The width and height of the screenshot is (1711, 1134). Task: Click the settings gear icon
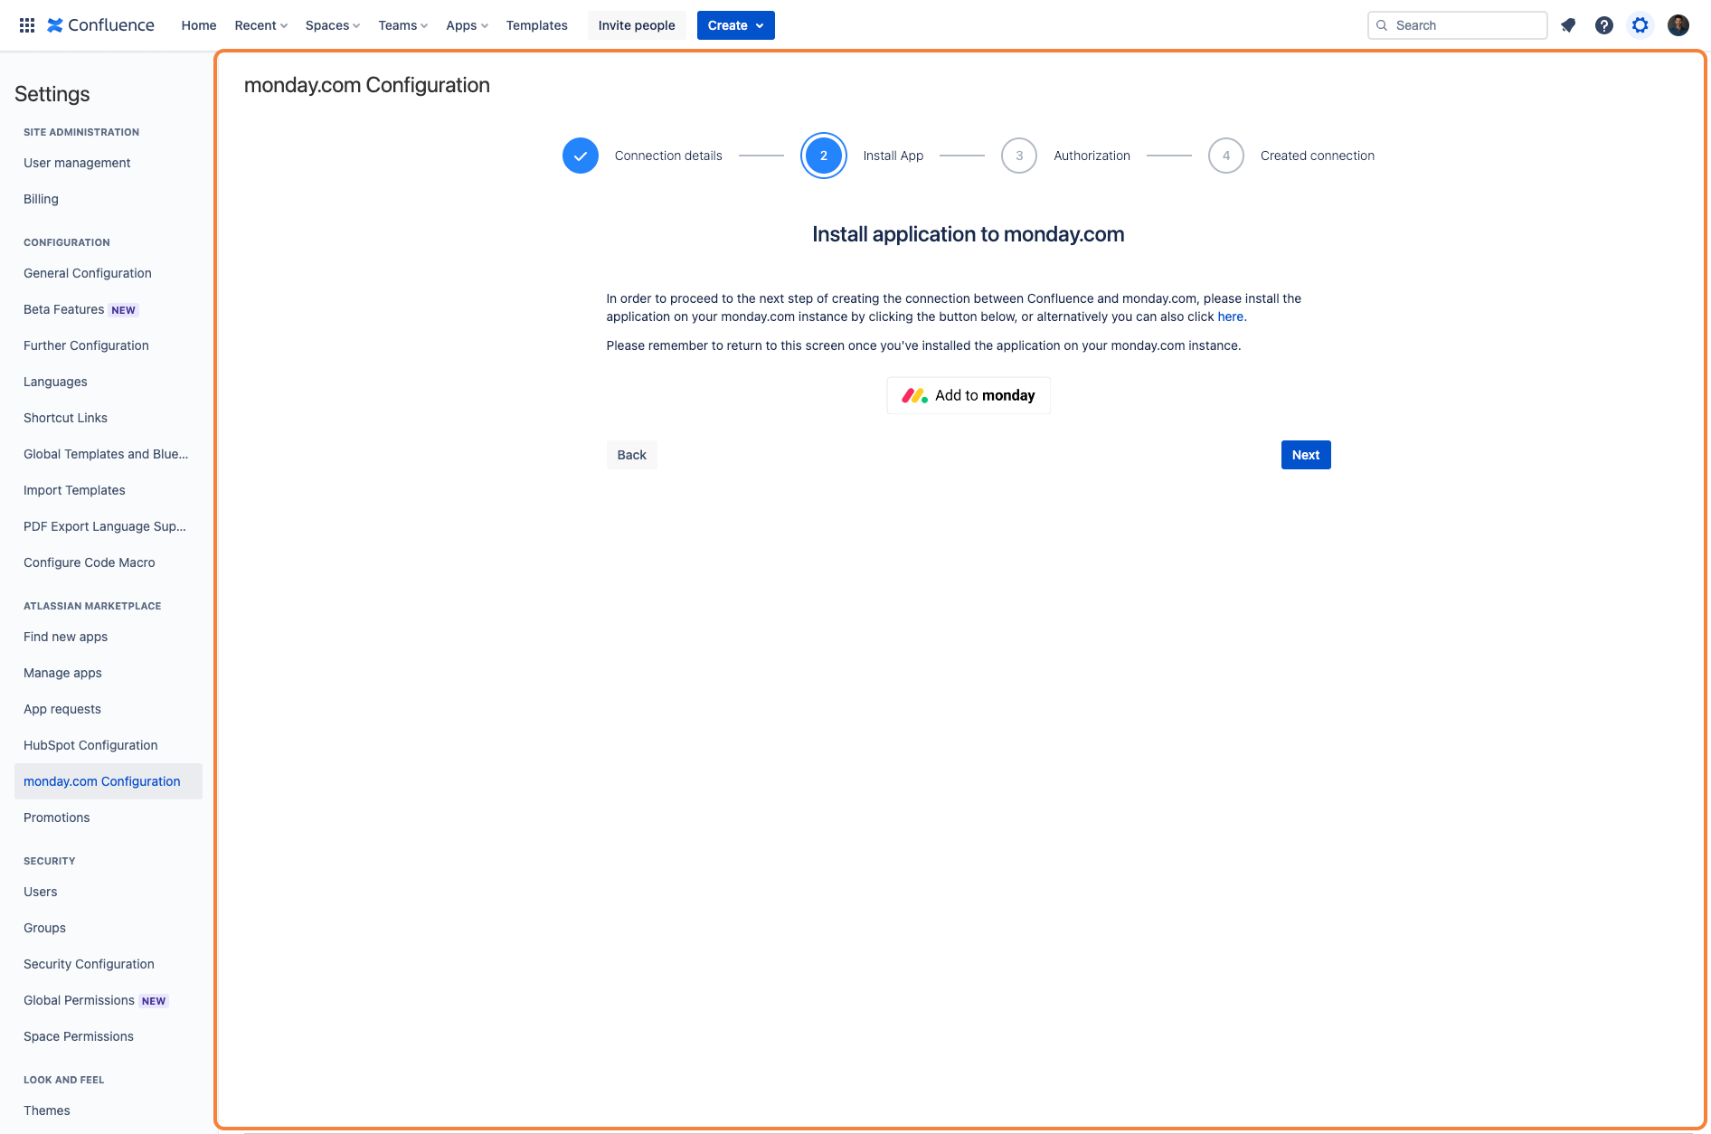click(x=1640, y=25)
